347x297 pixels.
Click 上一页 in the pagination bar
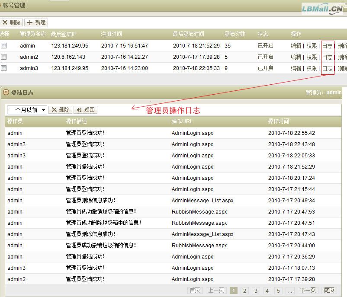[x=216, y=290]
